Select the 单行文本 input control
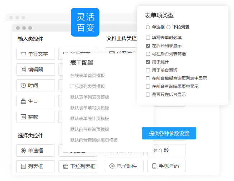234x181 pixels. tap(36, 54)
